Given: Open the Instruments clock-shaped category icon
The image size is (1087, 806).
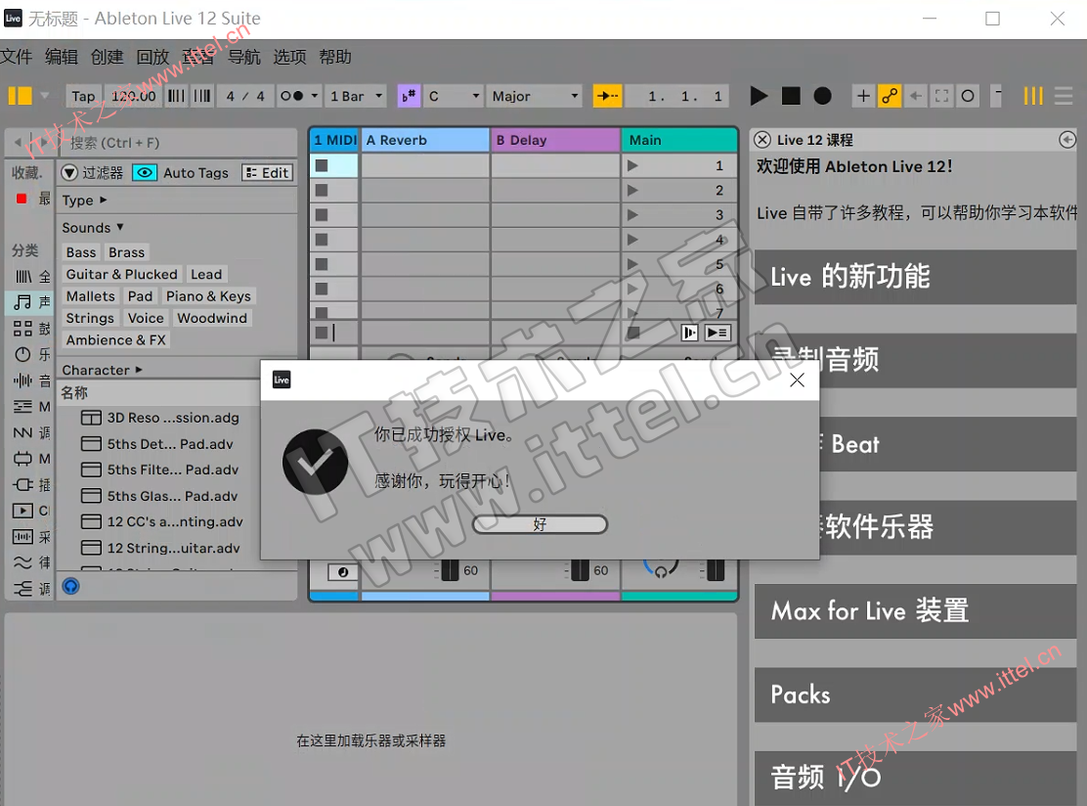Looking at the screenshot, I should [22, 354].
